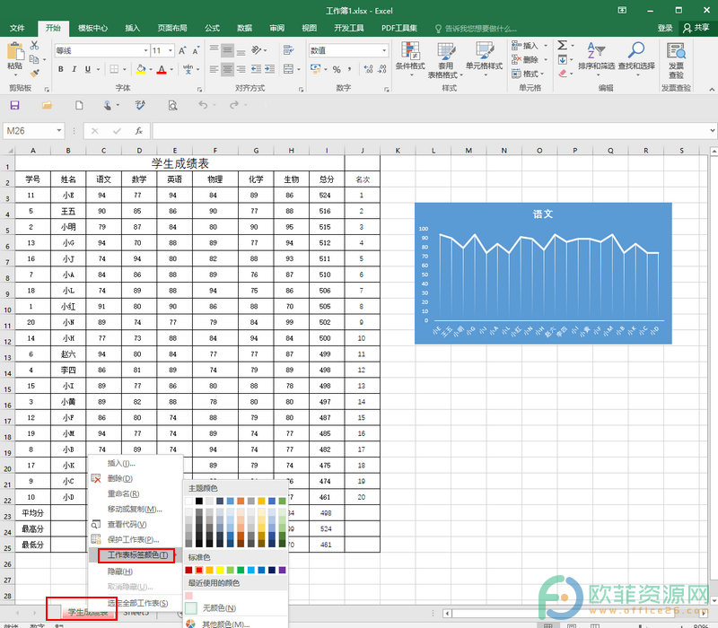This screenshot has height=628, width=718.
Task: Pick standard red color swatch
Action: (x=198, y=571)
